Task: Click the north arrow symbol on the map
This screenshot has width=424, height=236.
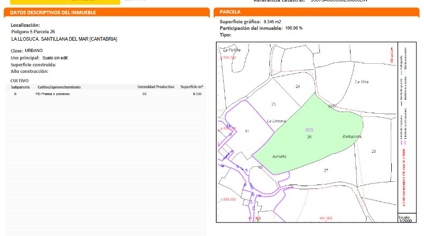Action: (392, 55)
